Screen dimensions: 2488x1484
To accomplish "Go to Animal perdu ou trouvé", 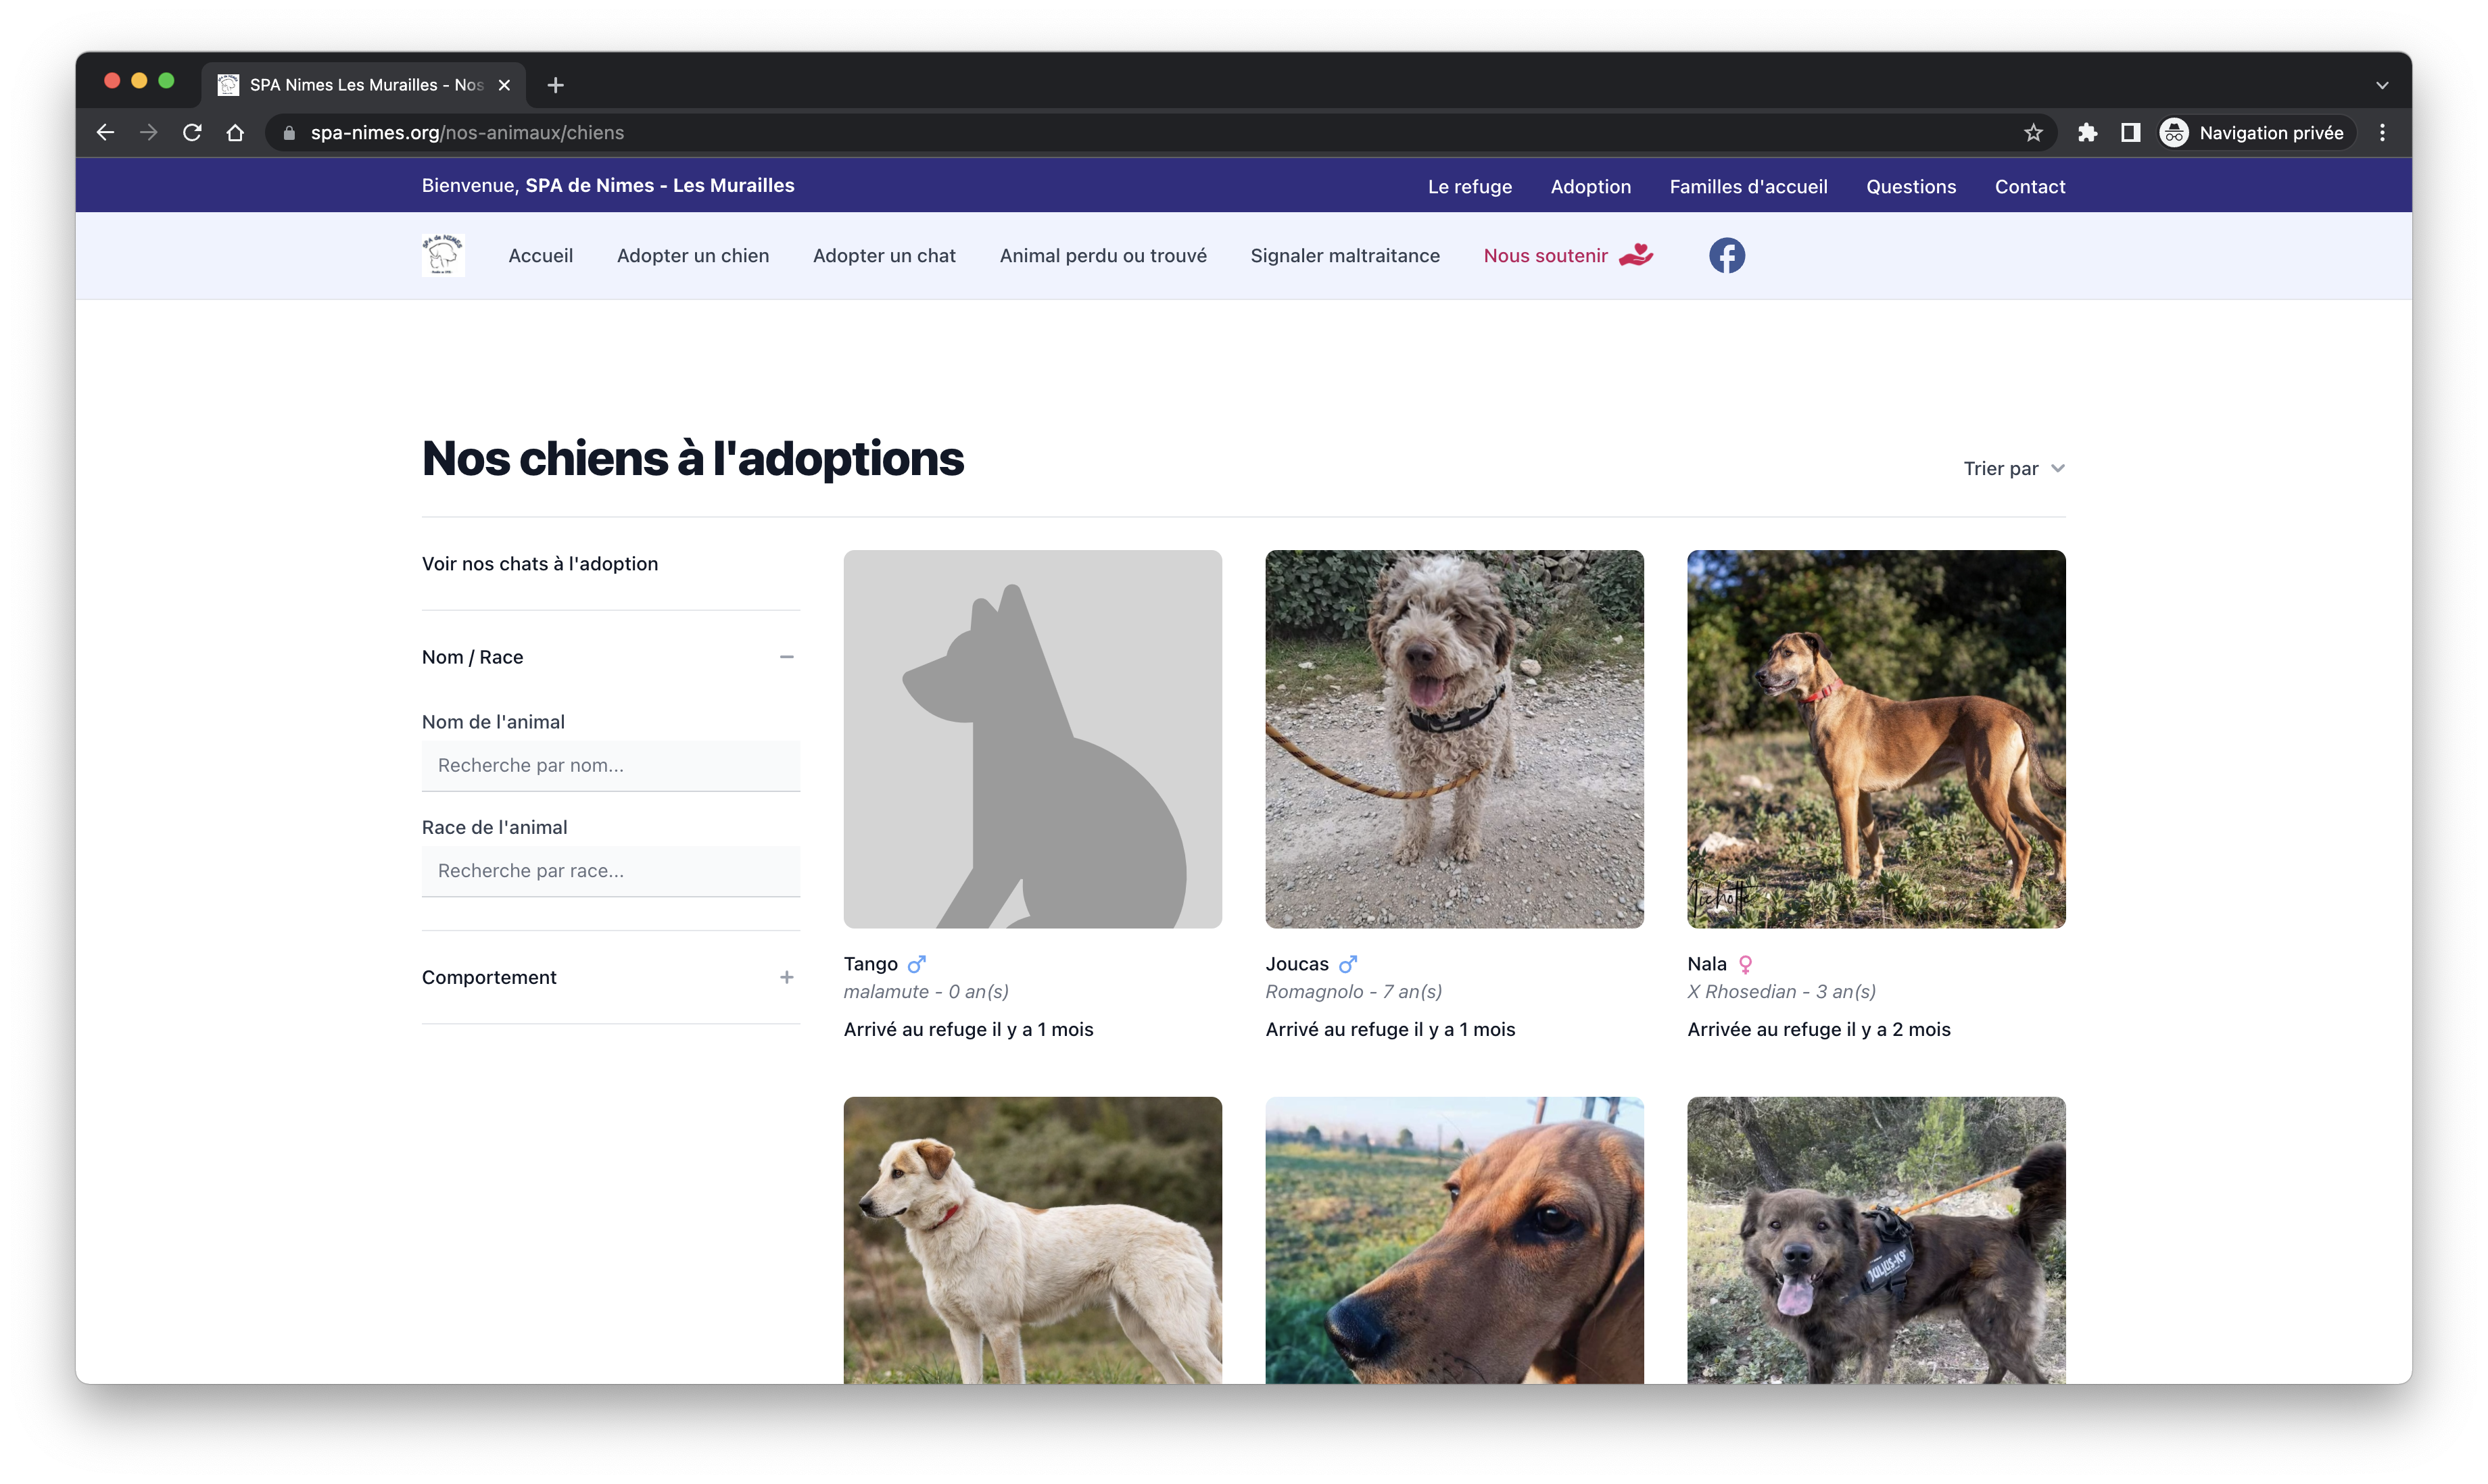I will [x=1103, y=256].
